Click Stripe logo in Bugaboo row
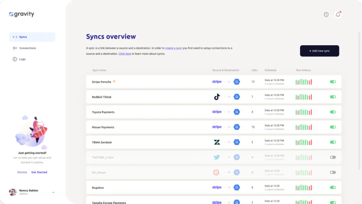 [217, 187]
